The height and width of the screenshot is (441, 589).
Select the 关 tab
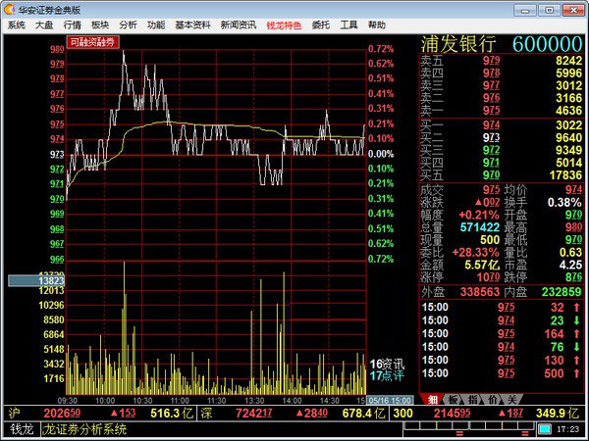click(x=510, y=399)
